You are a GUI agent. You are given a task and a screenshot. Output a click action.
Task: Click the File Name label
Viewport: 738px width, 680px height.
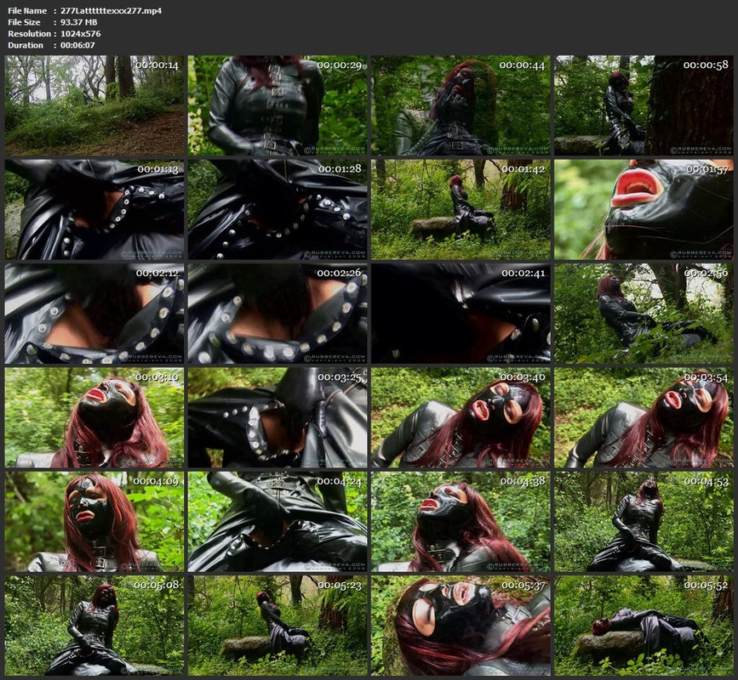[x=27, y=10]
